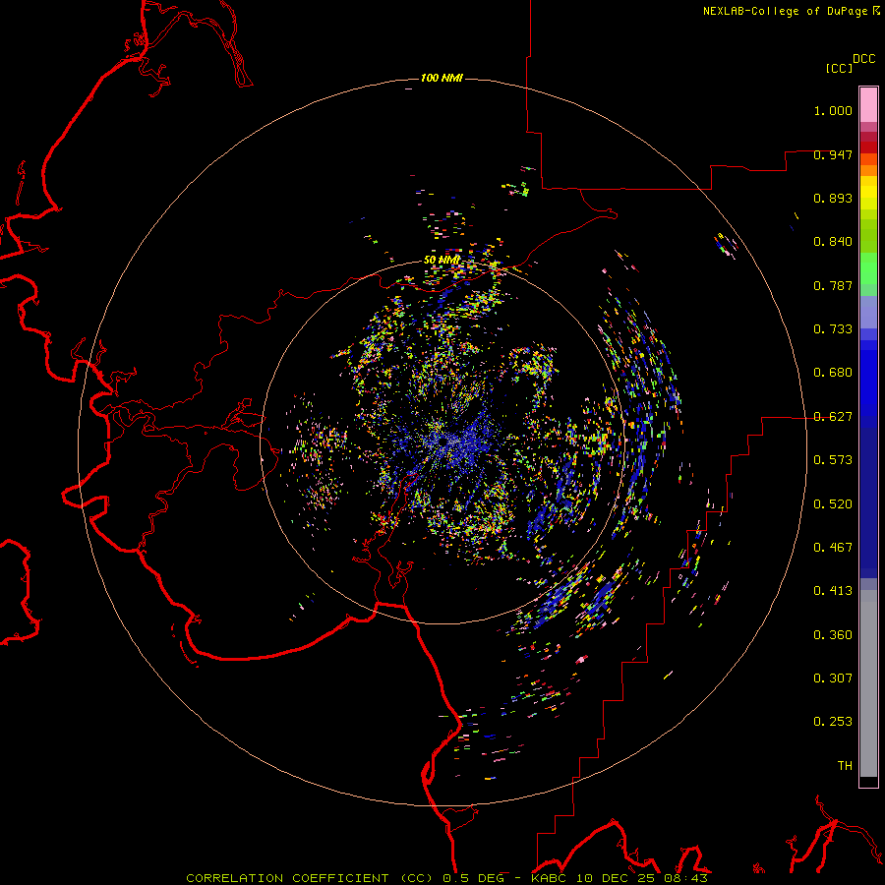The width and height of the screenshot is (885, 885).
Task: Pick the red segment of the color bar
Action: [x=868, y=147]
